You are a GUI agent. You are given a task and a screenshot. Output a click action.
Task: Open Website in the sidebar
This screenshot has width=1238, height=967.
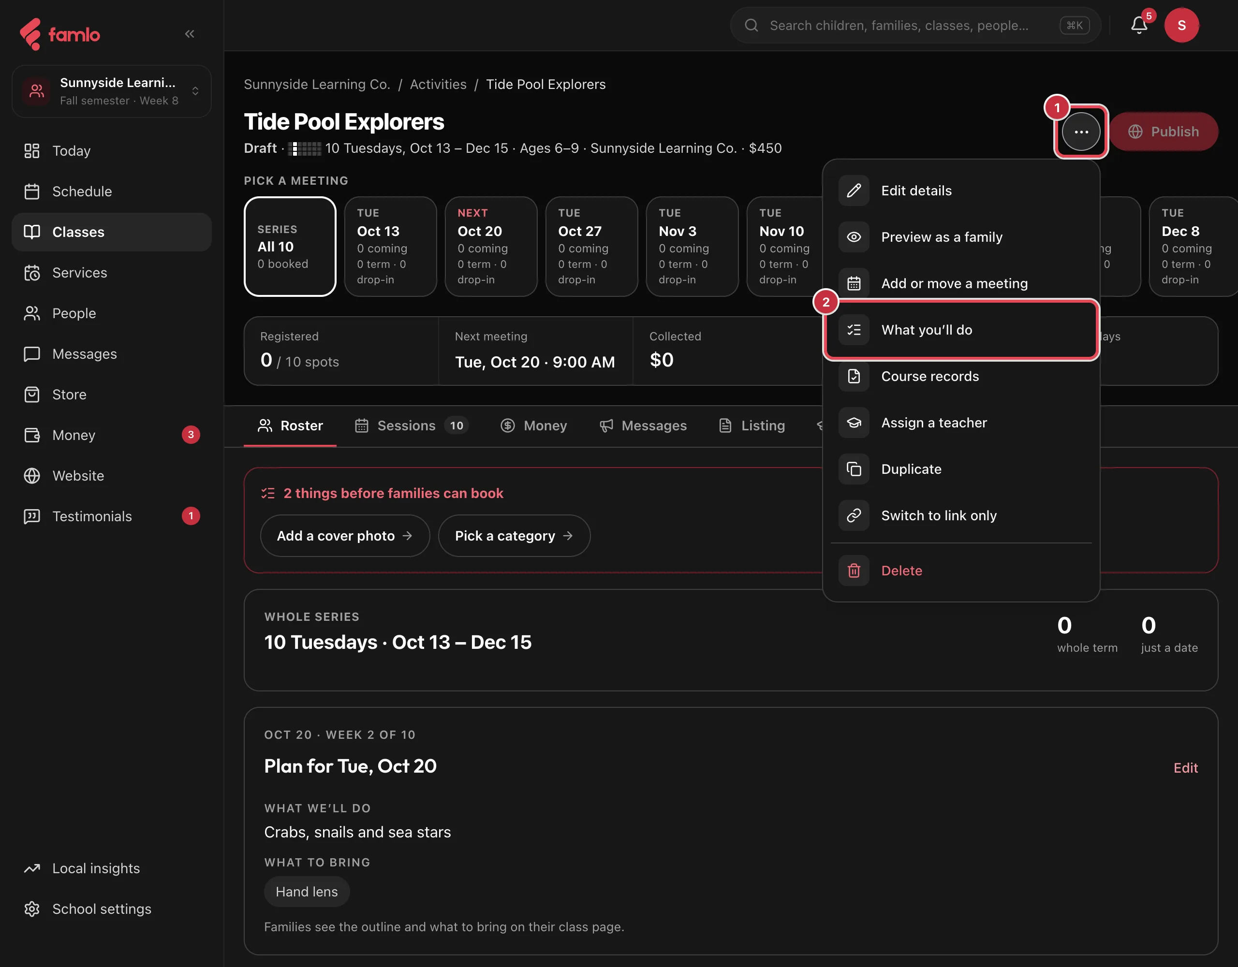coord(112,476)
